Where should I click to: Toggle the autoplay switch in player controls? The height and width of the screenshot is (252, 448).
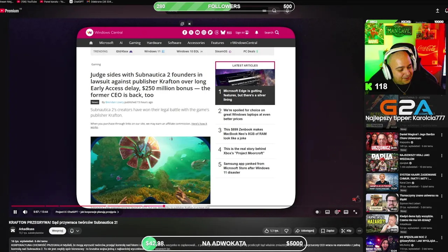[317, 212]
